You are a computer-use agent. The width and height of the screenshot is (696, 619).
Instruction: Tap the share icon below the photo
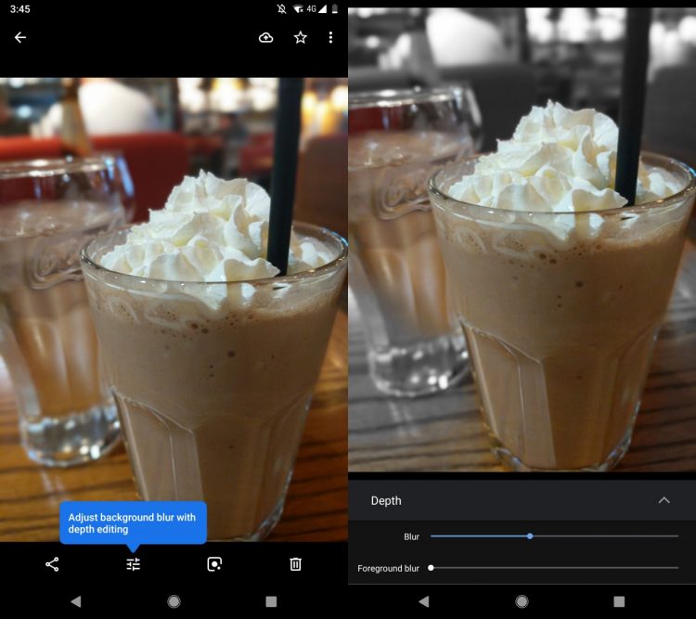[52, 564]
